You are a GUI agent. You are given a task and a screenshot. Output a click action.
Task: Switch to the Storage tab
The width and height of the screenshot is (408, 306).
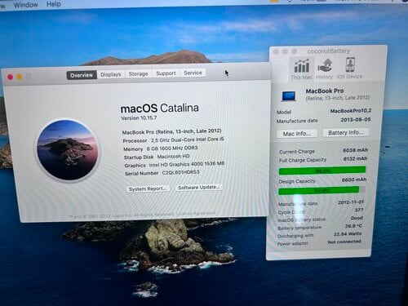click(138, 73)
